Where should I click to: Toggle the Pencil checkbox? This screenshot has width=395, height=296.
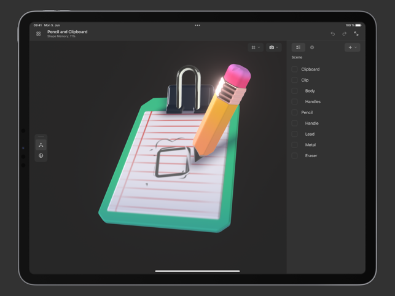[x=295, y=112]
